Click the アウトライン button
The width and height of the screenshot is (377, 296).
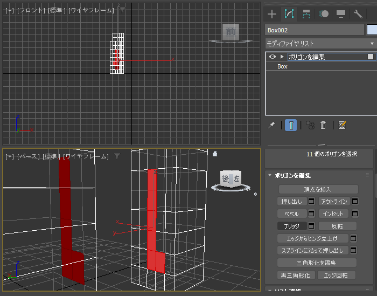[334, 201]
